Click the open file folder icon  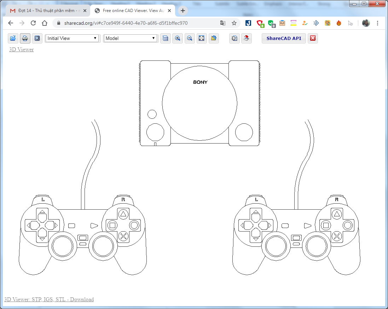13,38
